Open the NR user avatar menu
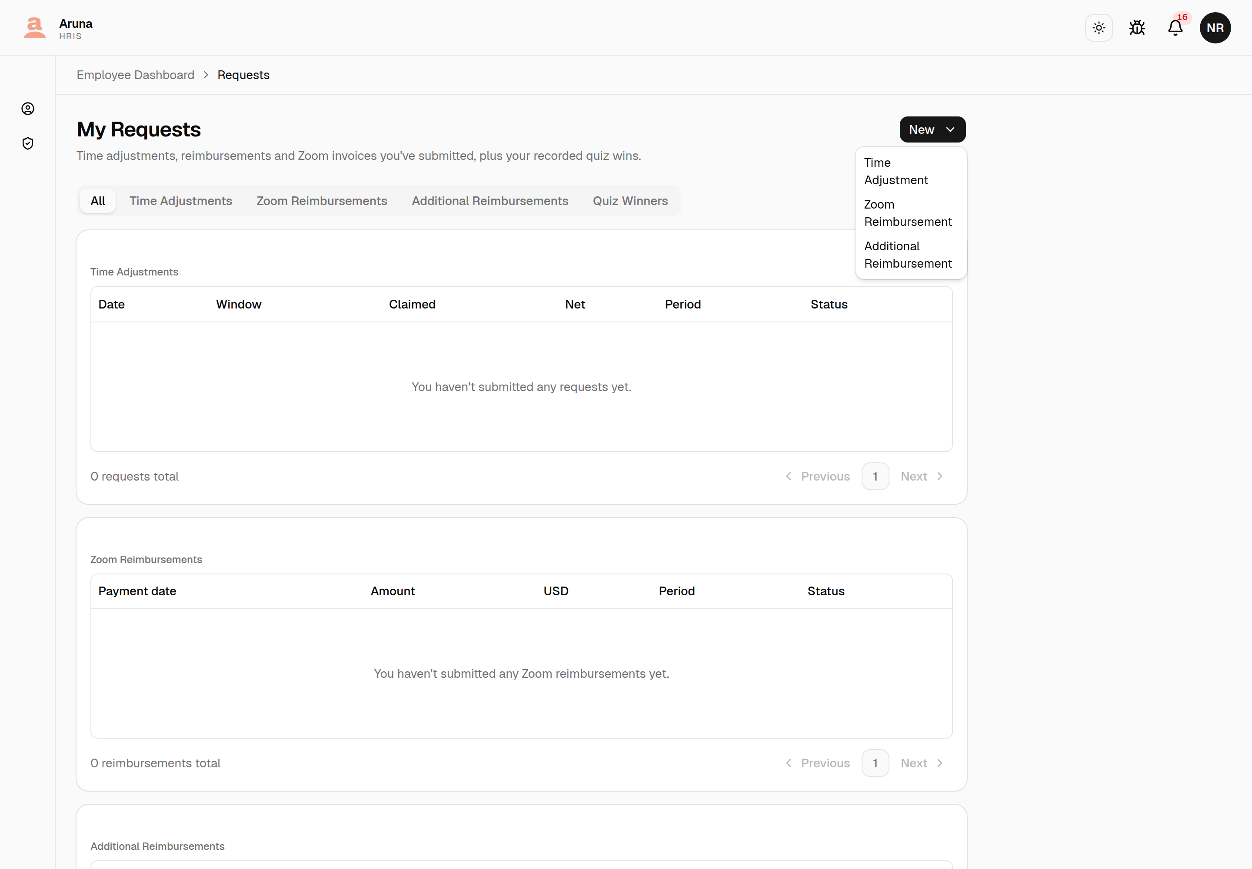1252x869 pixels. coord(1215,28)
